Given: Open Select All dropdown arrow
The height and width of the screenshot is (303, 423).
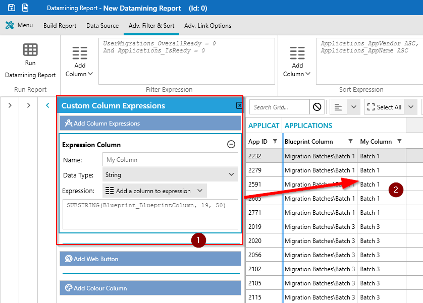Looking at the screenshot, I should [411, 107].
